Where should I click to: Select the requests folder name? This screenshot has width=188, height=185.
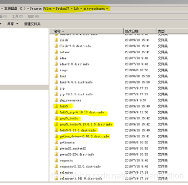point(66,160)
